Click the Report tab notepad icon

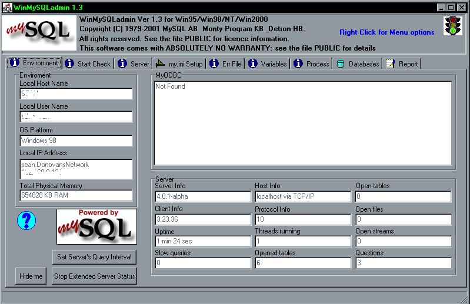390,64
